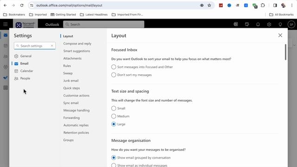Open the SP account profile avatar
Screen dimensions: 297x167
tap(291, 25)
